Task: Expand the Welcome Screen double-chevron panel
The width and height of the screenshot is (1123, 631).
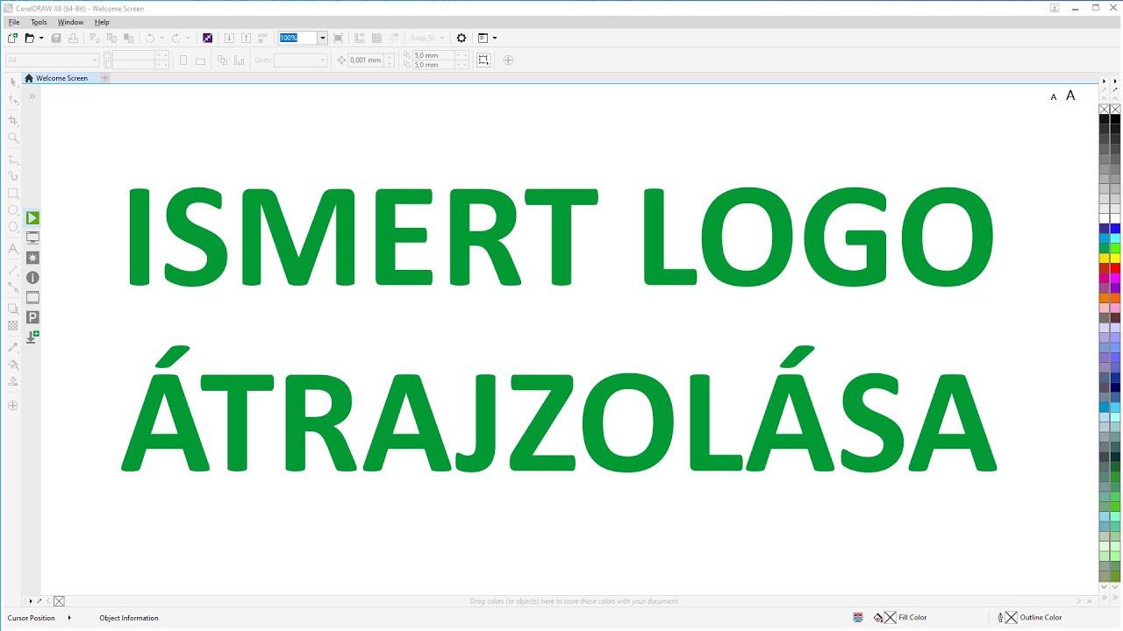Action: 32,96
